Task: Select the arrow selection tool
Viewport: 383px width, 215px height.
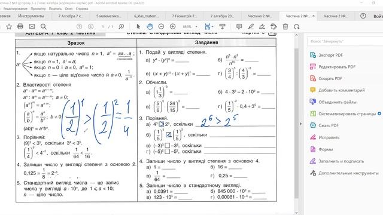Action: [138, 26]
